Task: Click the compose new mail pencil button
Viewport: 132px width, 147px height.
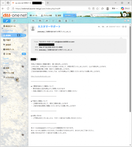Action: 7,21
